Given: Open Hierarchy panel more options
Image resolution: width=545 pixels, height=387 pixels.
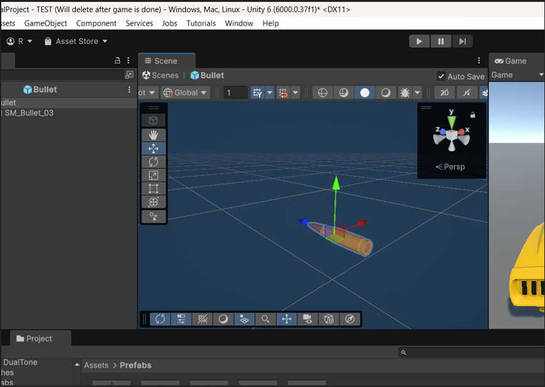Looking at the screenshot, I should pyautogui.click(x=129, y=60).
